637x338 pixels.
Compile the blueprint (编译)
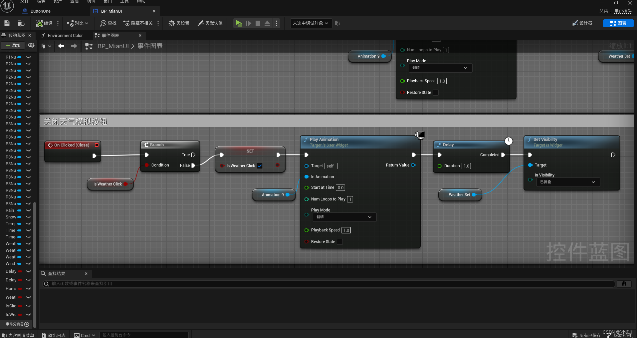(x=44, y=23)
